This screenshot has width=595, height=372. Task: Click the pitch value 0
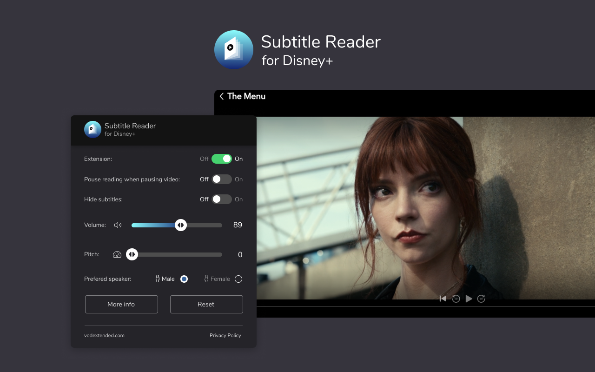[x=240, y=254]
